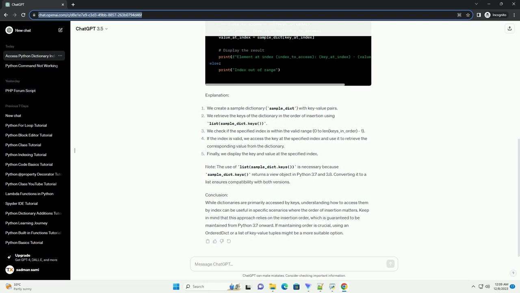520x293 pixels.
Task: Open File Explorer from the taskbar
Action: point(273,286)
